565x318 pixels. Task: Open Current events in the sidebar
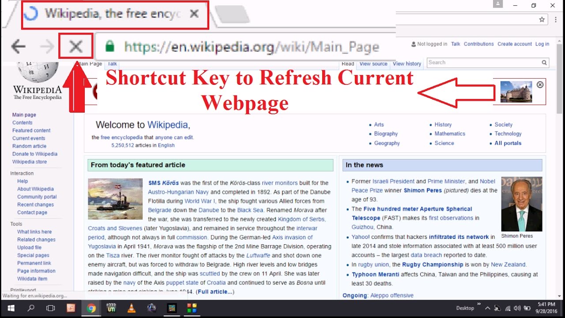[x=29, y=138]
